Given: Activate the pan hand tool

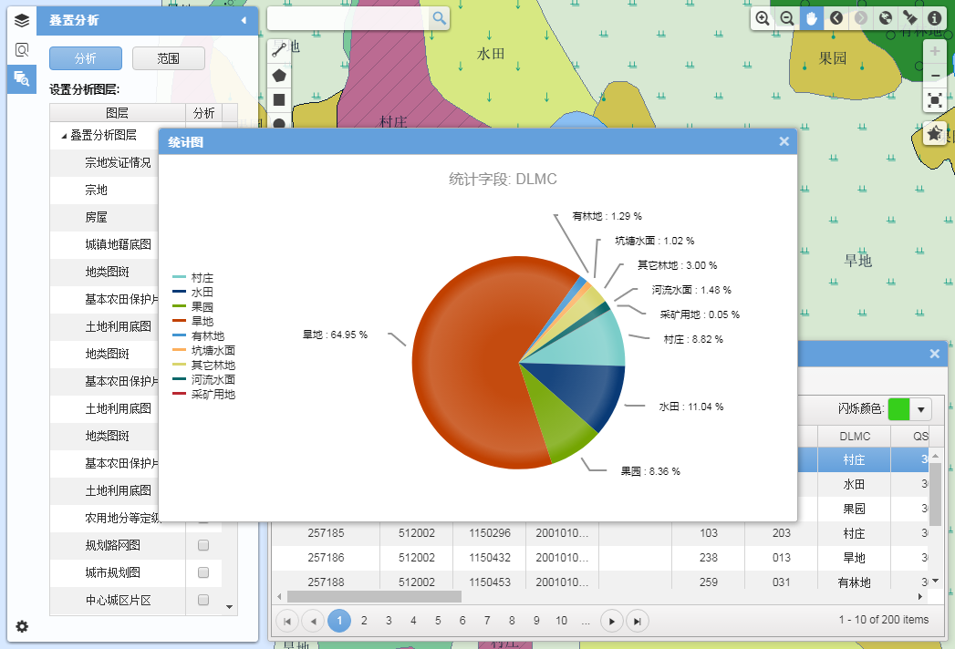Looking at the screenshot, I should click(x=811, y=18).
